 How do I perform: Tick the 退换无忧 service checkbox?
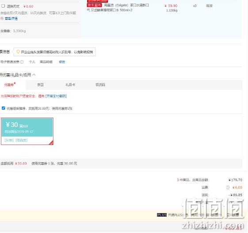3,6
